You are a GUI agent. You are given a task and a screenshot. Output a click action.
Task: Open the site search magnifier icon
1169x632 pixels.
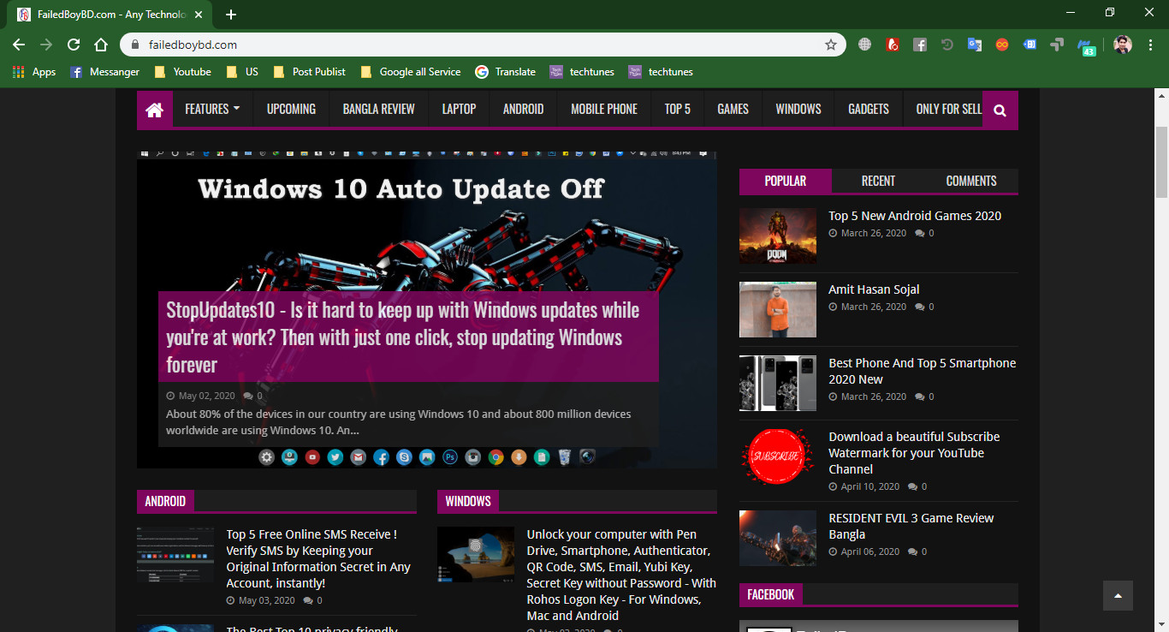(x=1000, y=110)
